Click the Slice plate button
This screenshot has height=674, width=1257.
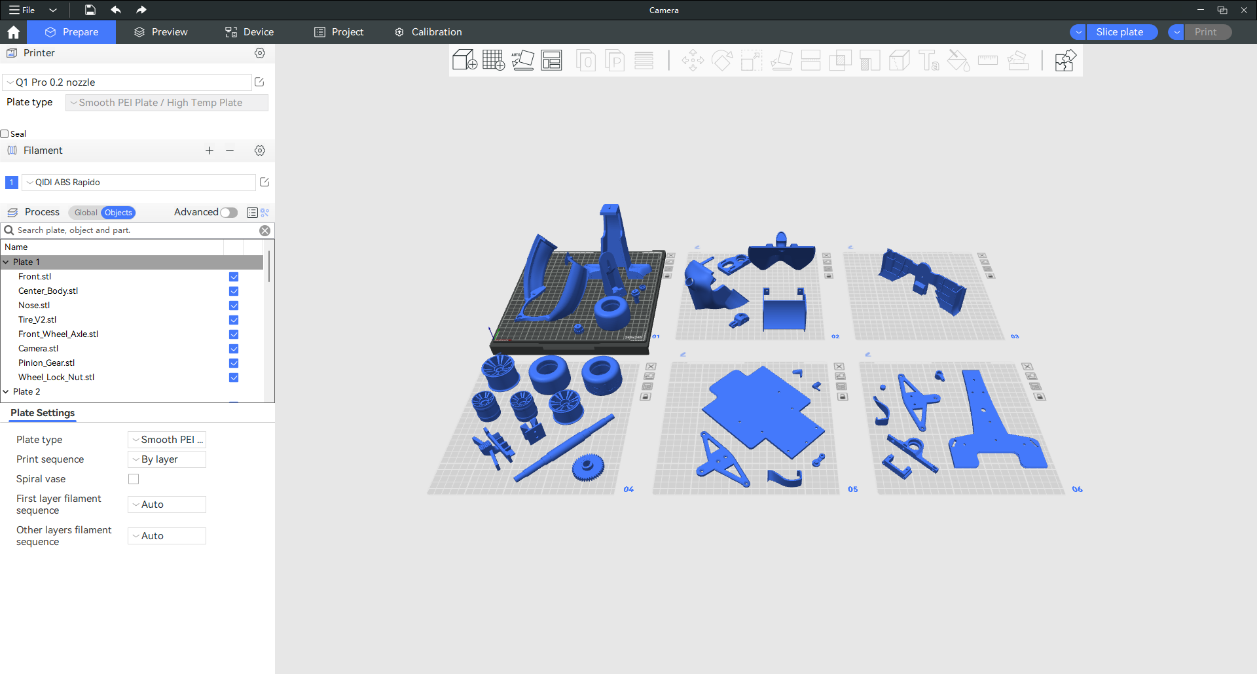pyautogui.click(x=1120, y=32)
